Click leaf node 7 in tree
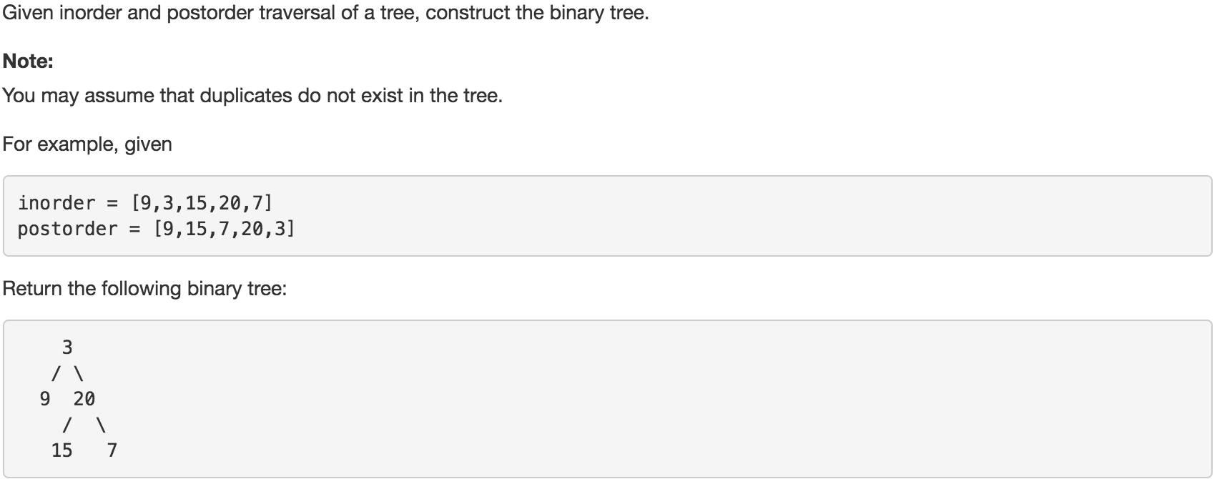Image resolution: width=1217 pixels, height=479 pixels. pyautogui.click(x=112, y=450)
